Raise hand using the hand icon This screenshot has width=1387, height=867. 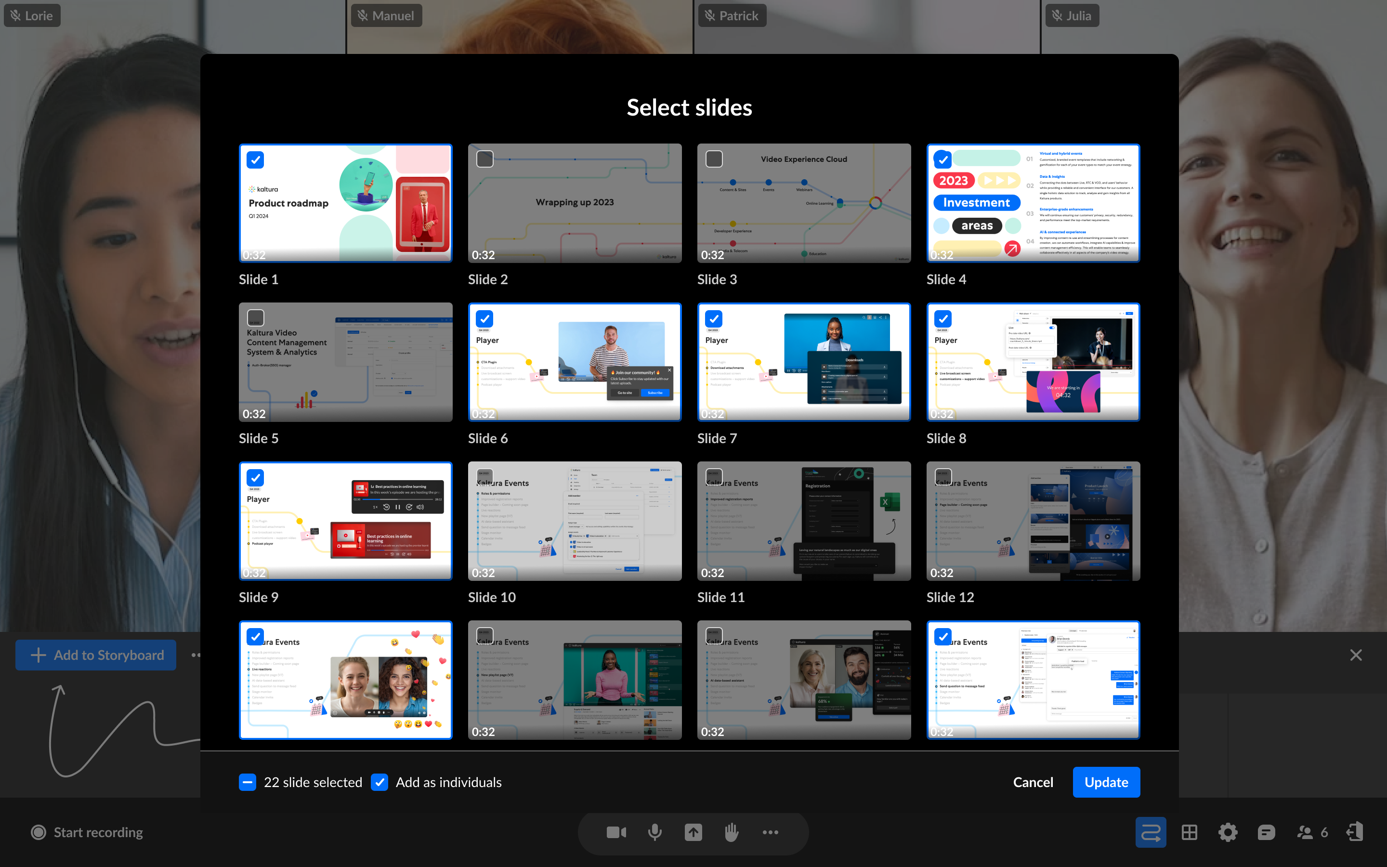[x=732, y=832]
